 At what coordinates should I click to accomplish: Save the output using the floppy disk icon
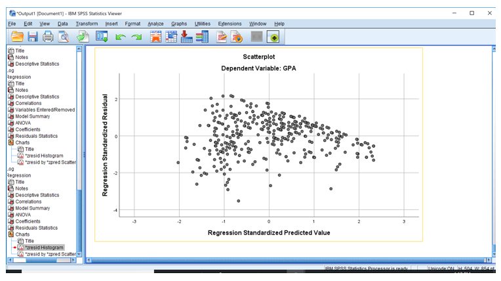click(33, 37)
